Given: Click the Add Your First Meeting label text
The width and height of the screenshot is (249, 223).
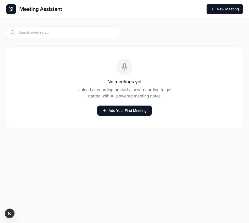Looking at the screenshot, I should (x=128, y=111).
